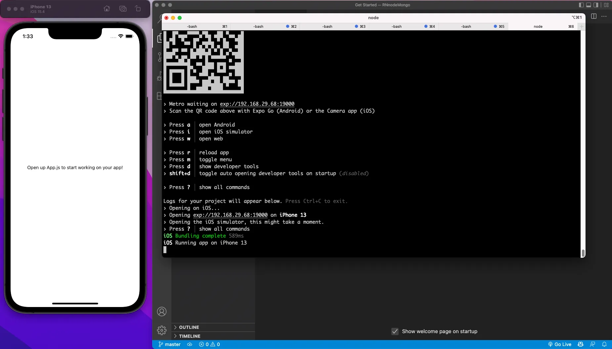Click 'Press m toggle menu' line

(197, 159)
